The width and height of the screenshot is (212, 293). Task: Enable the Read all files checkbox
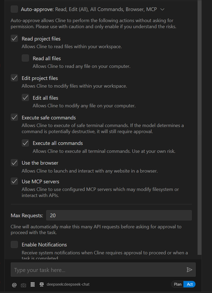click(x=25, y=58)
